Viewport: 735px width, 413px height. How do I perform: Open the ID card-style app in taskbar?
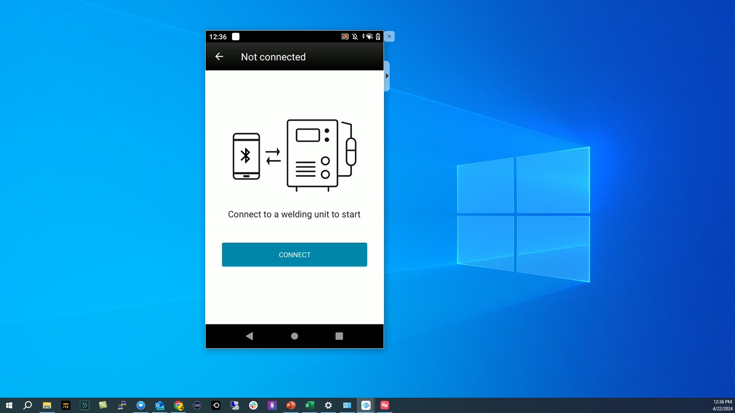pos(347,405)
